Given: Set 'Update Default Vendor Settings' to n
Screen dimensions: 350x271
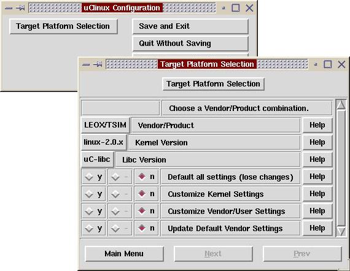Looking at the screenshot, I should [146, 228].
